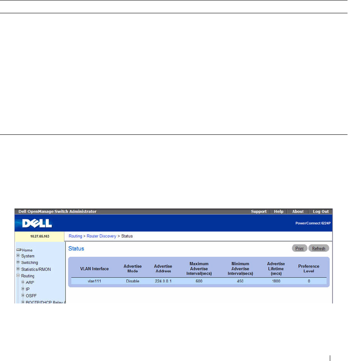Click the 0 preference level value
Viewport: 362px width, 361px height.
309,281
